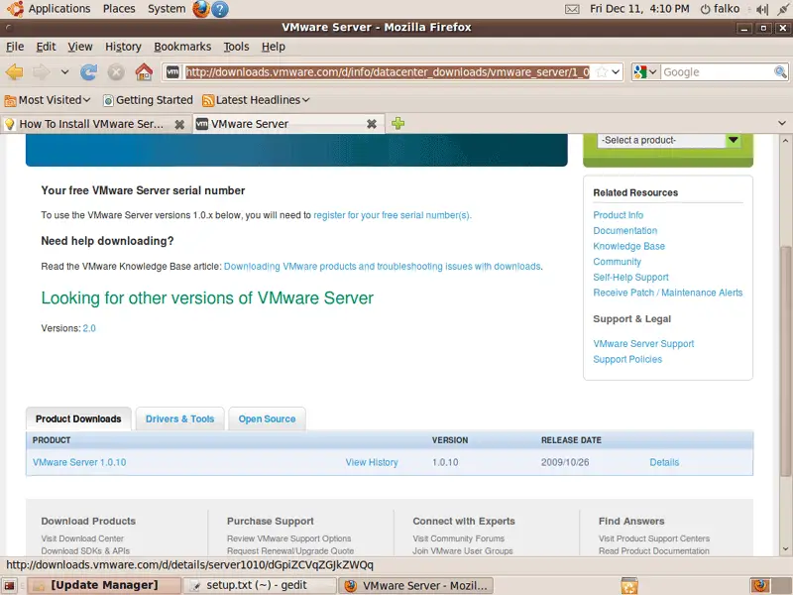Click the forward navigation arrow
The image size is (793, 595).
tap(42, 72)
